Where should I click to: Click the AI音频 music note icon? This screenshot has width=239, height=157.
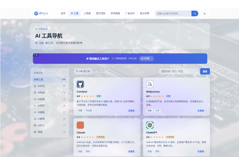click(35, 119)
